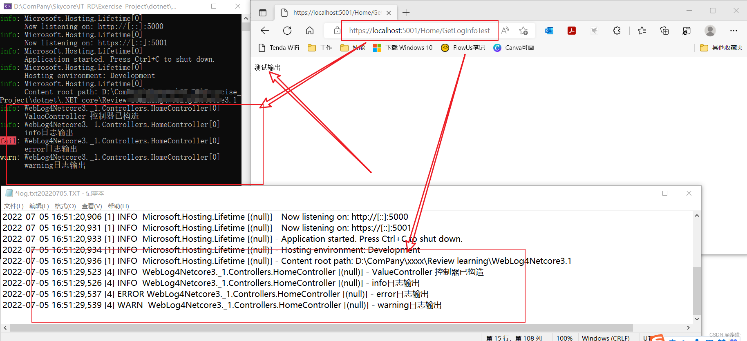Open the 技能 bookmarks folder
The width and height of the screenshot is (747, 341).
[353, 48]
